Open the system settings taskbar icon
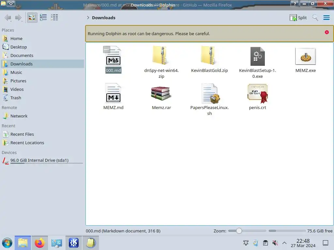 click(57, 243)
